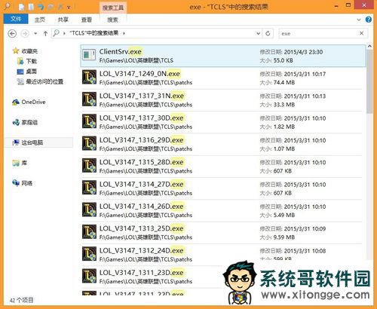Click size 74.4 MB value
The image size is (377, 309).
(284, 82)
